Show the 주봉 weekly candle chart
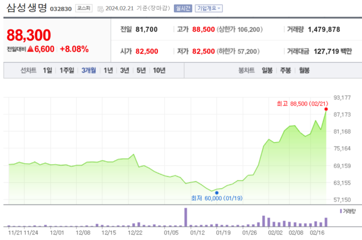 [286, 70]
